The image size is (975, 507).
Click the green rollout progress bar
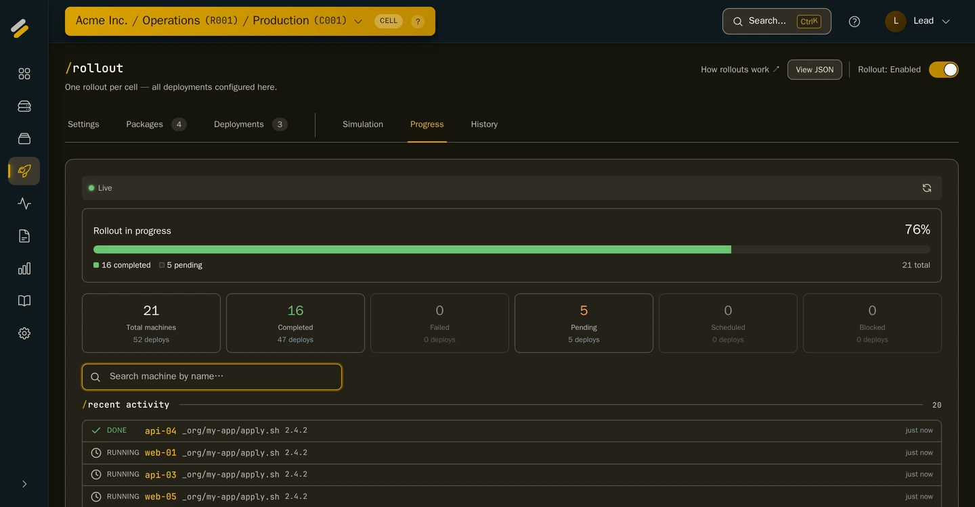pos(412,249)
